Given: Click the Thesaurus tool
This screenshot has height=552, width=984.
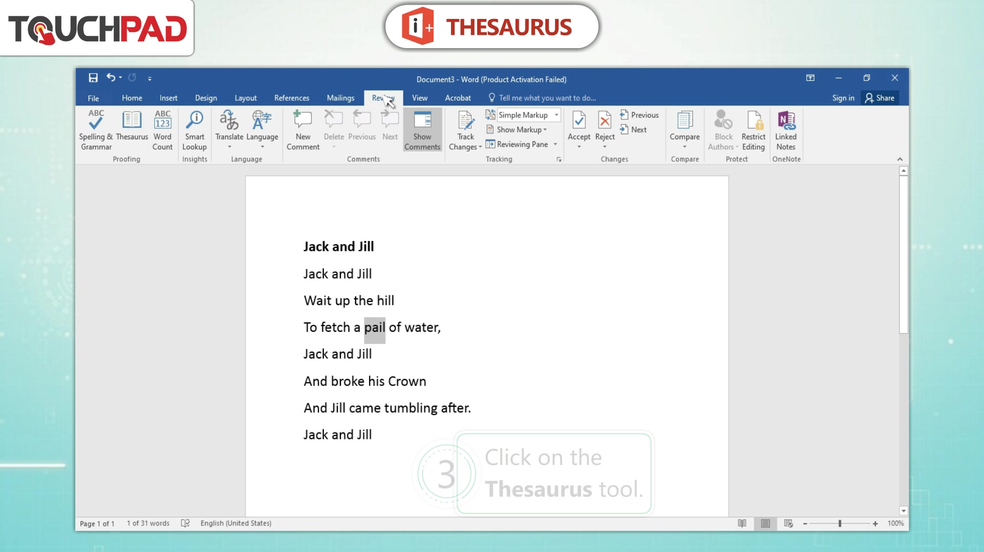Looking at the screenshot, I should pos(132,126).
